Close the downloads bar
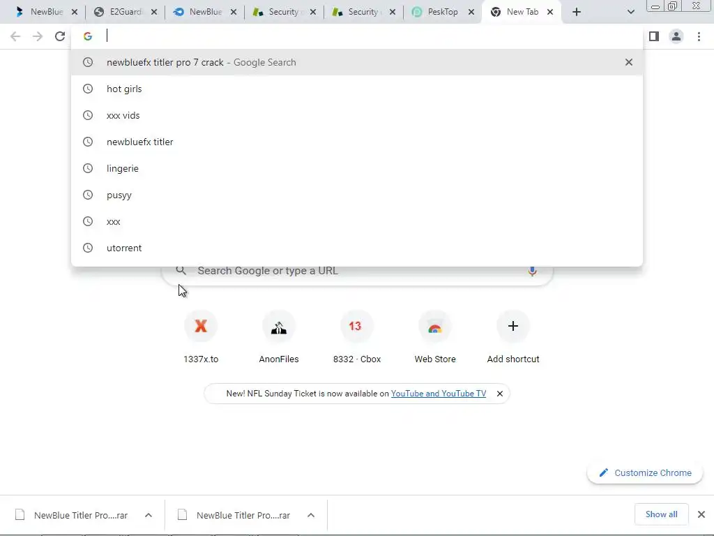 [701, 514]
